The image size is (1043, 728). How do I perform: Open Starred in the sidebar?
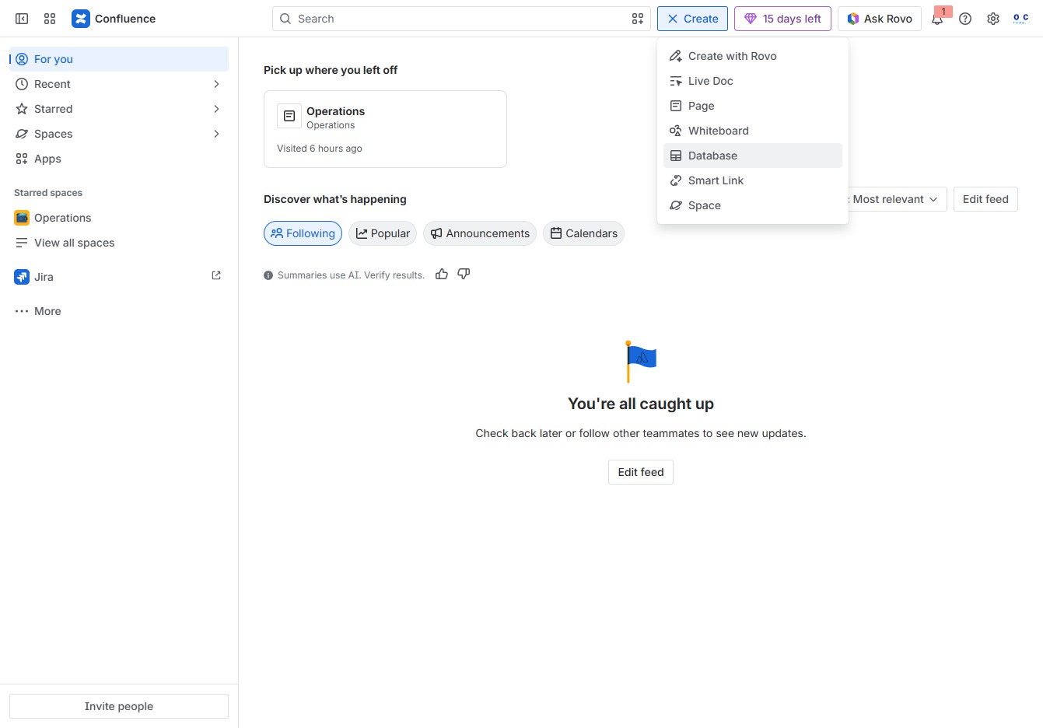tap(119, 109)
